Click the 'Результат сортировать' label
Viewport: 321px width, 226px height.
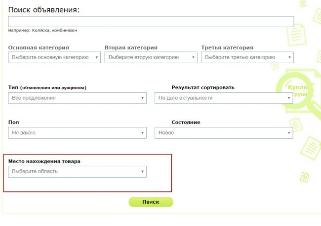203,87
